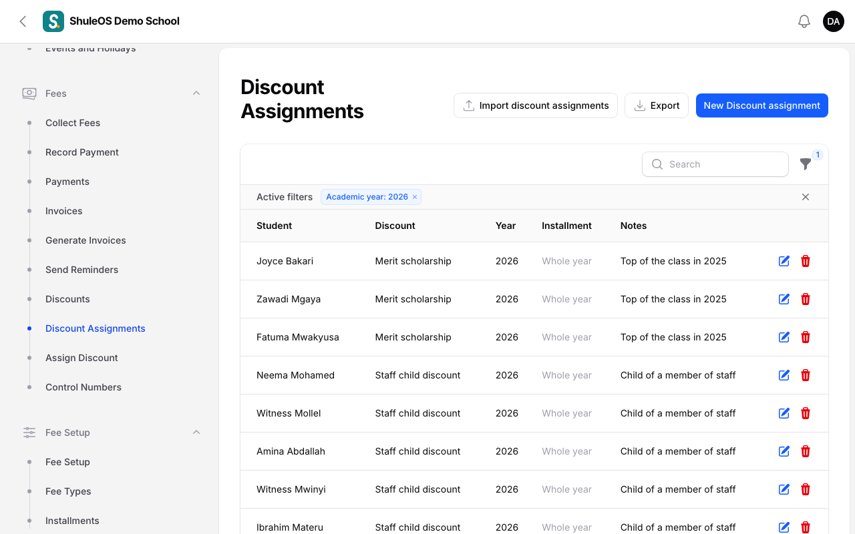Open the DA user avatar menu
This screenshot has height=534, width=855.
click(834, 21)
